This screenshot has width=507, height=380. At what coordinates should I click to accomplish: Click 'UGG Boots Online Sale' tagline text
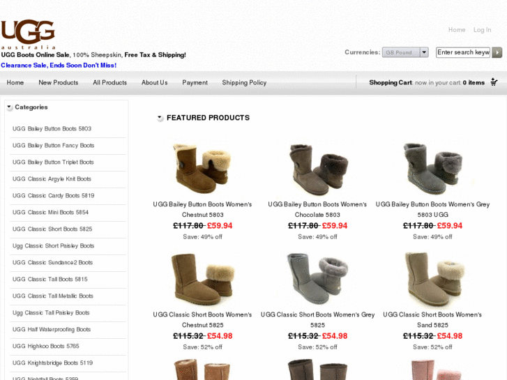pos(36,55)
